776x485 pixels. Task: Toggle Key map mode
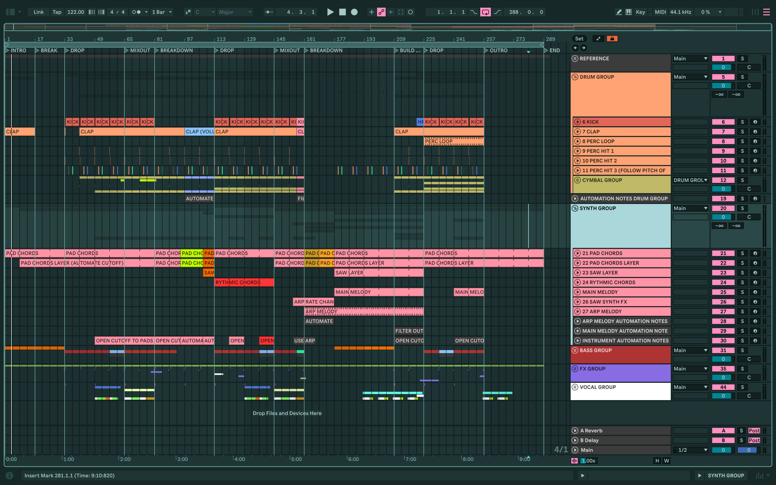click(x=641, y=12)
